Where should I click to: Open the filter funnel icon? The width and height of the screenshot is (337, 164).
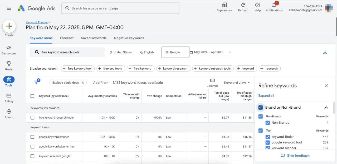[36, 83]
